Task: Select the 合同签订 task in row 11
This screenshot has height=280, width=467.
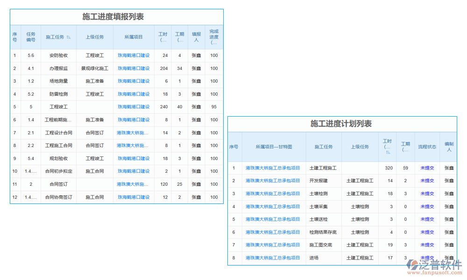Action: [58, 184]
